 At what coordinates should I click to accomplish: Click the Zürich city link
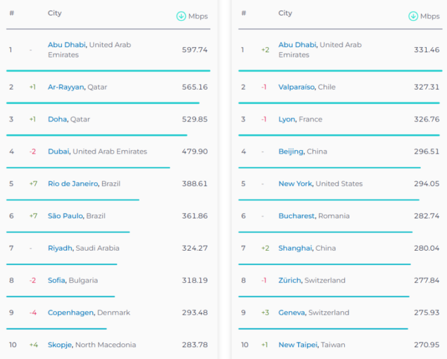(290, 281)
